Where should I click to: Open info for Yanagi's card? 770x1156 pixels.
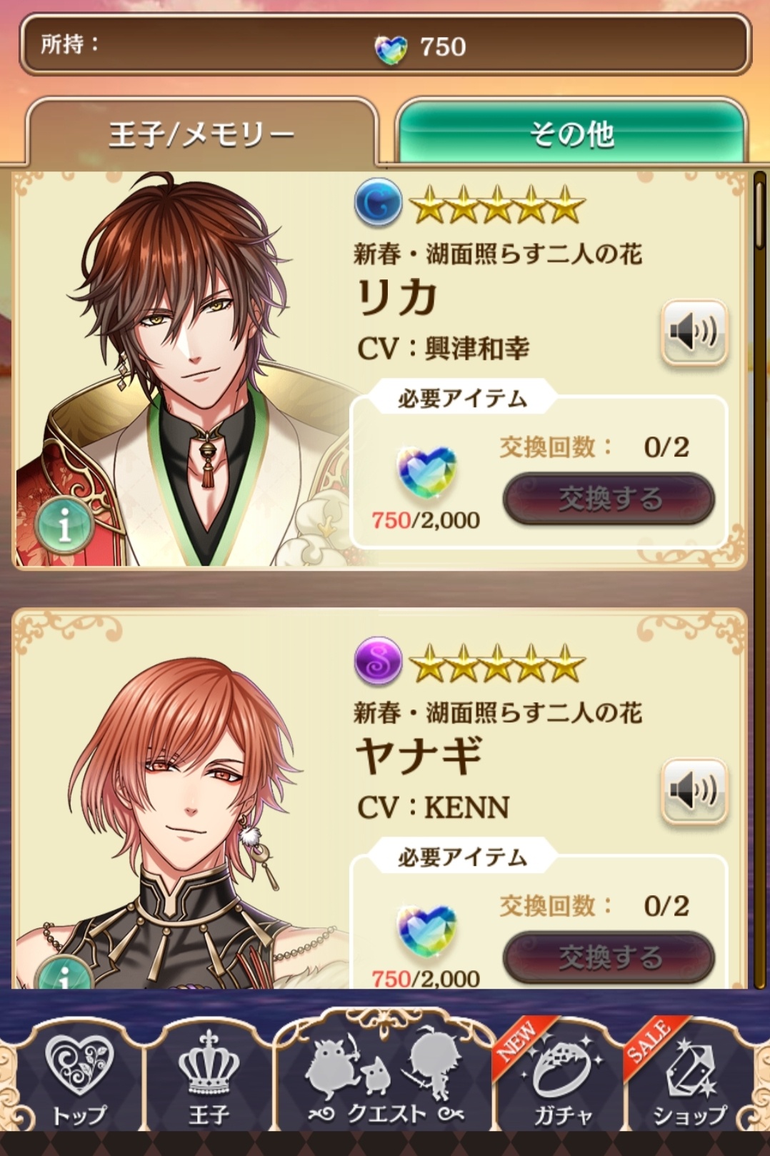point(64,975)
